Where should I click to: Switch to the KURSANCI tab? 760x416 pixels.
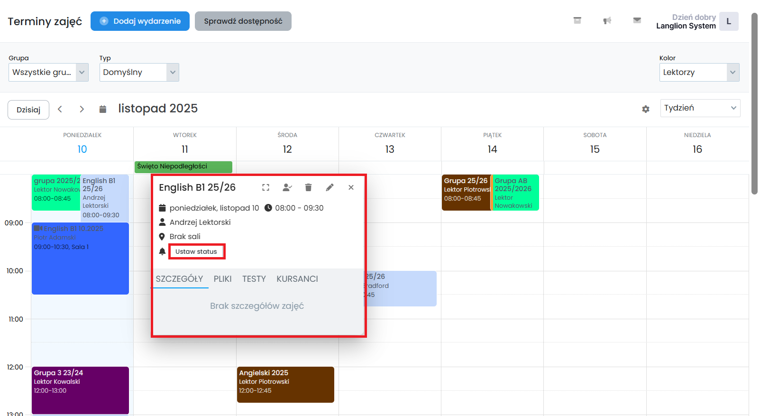[297, 279]
